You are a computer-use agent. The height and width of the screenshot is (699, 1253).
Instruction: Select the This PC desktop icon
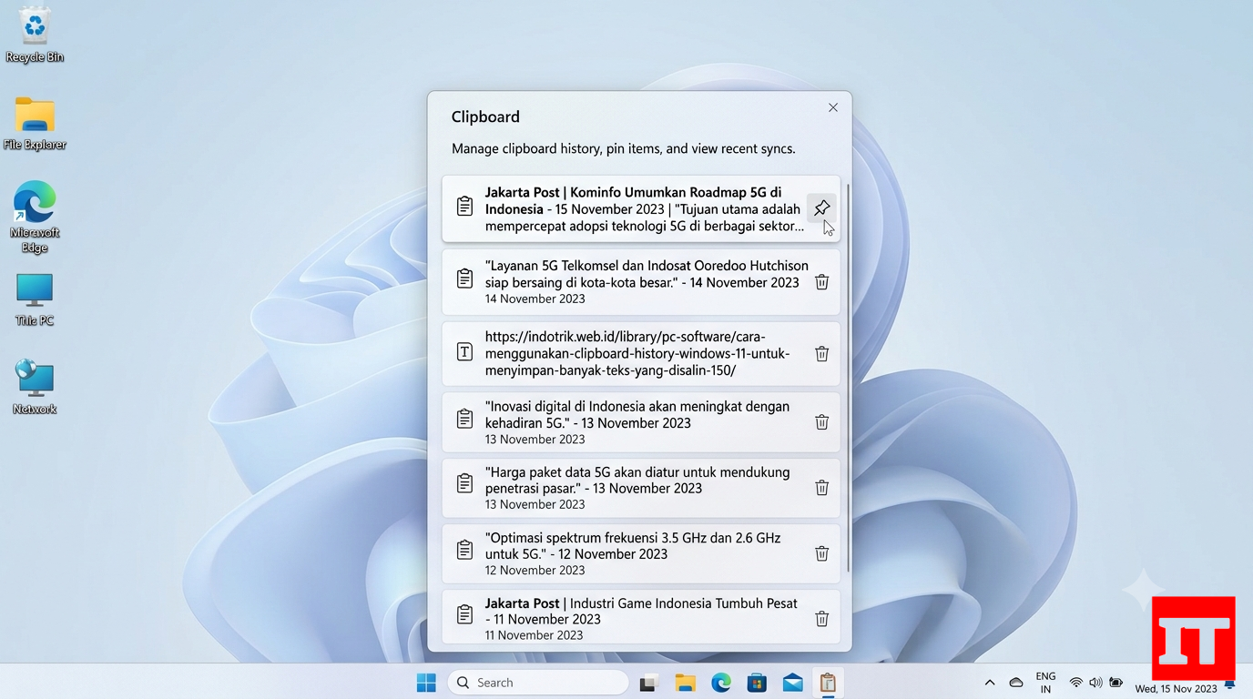pyautogui.click(x=35, y=299)
